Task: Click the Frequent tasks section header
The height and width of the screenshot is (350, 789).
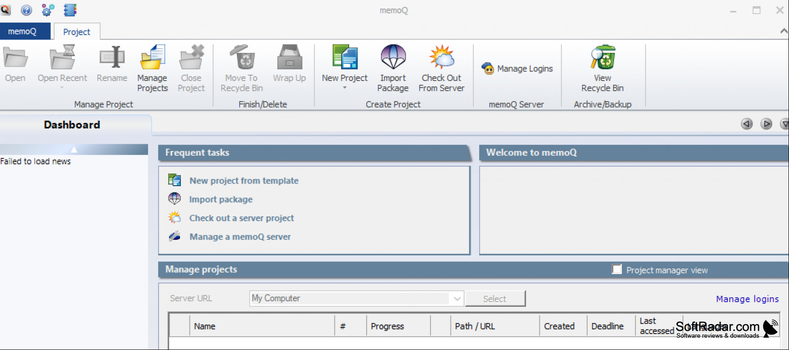Action: tap(314, 153)
